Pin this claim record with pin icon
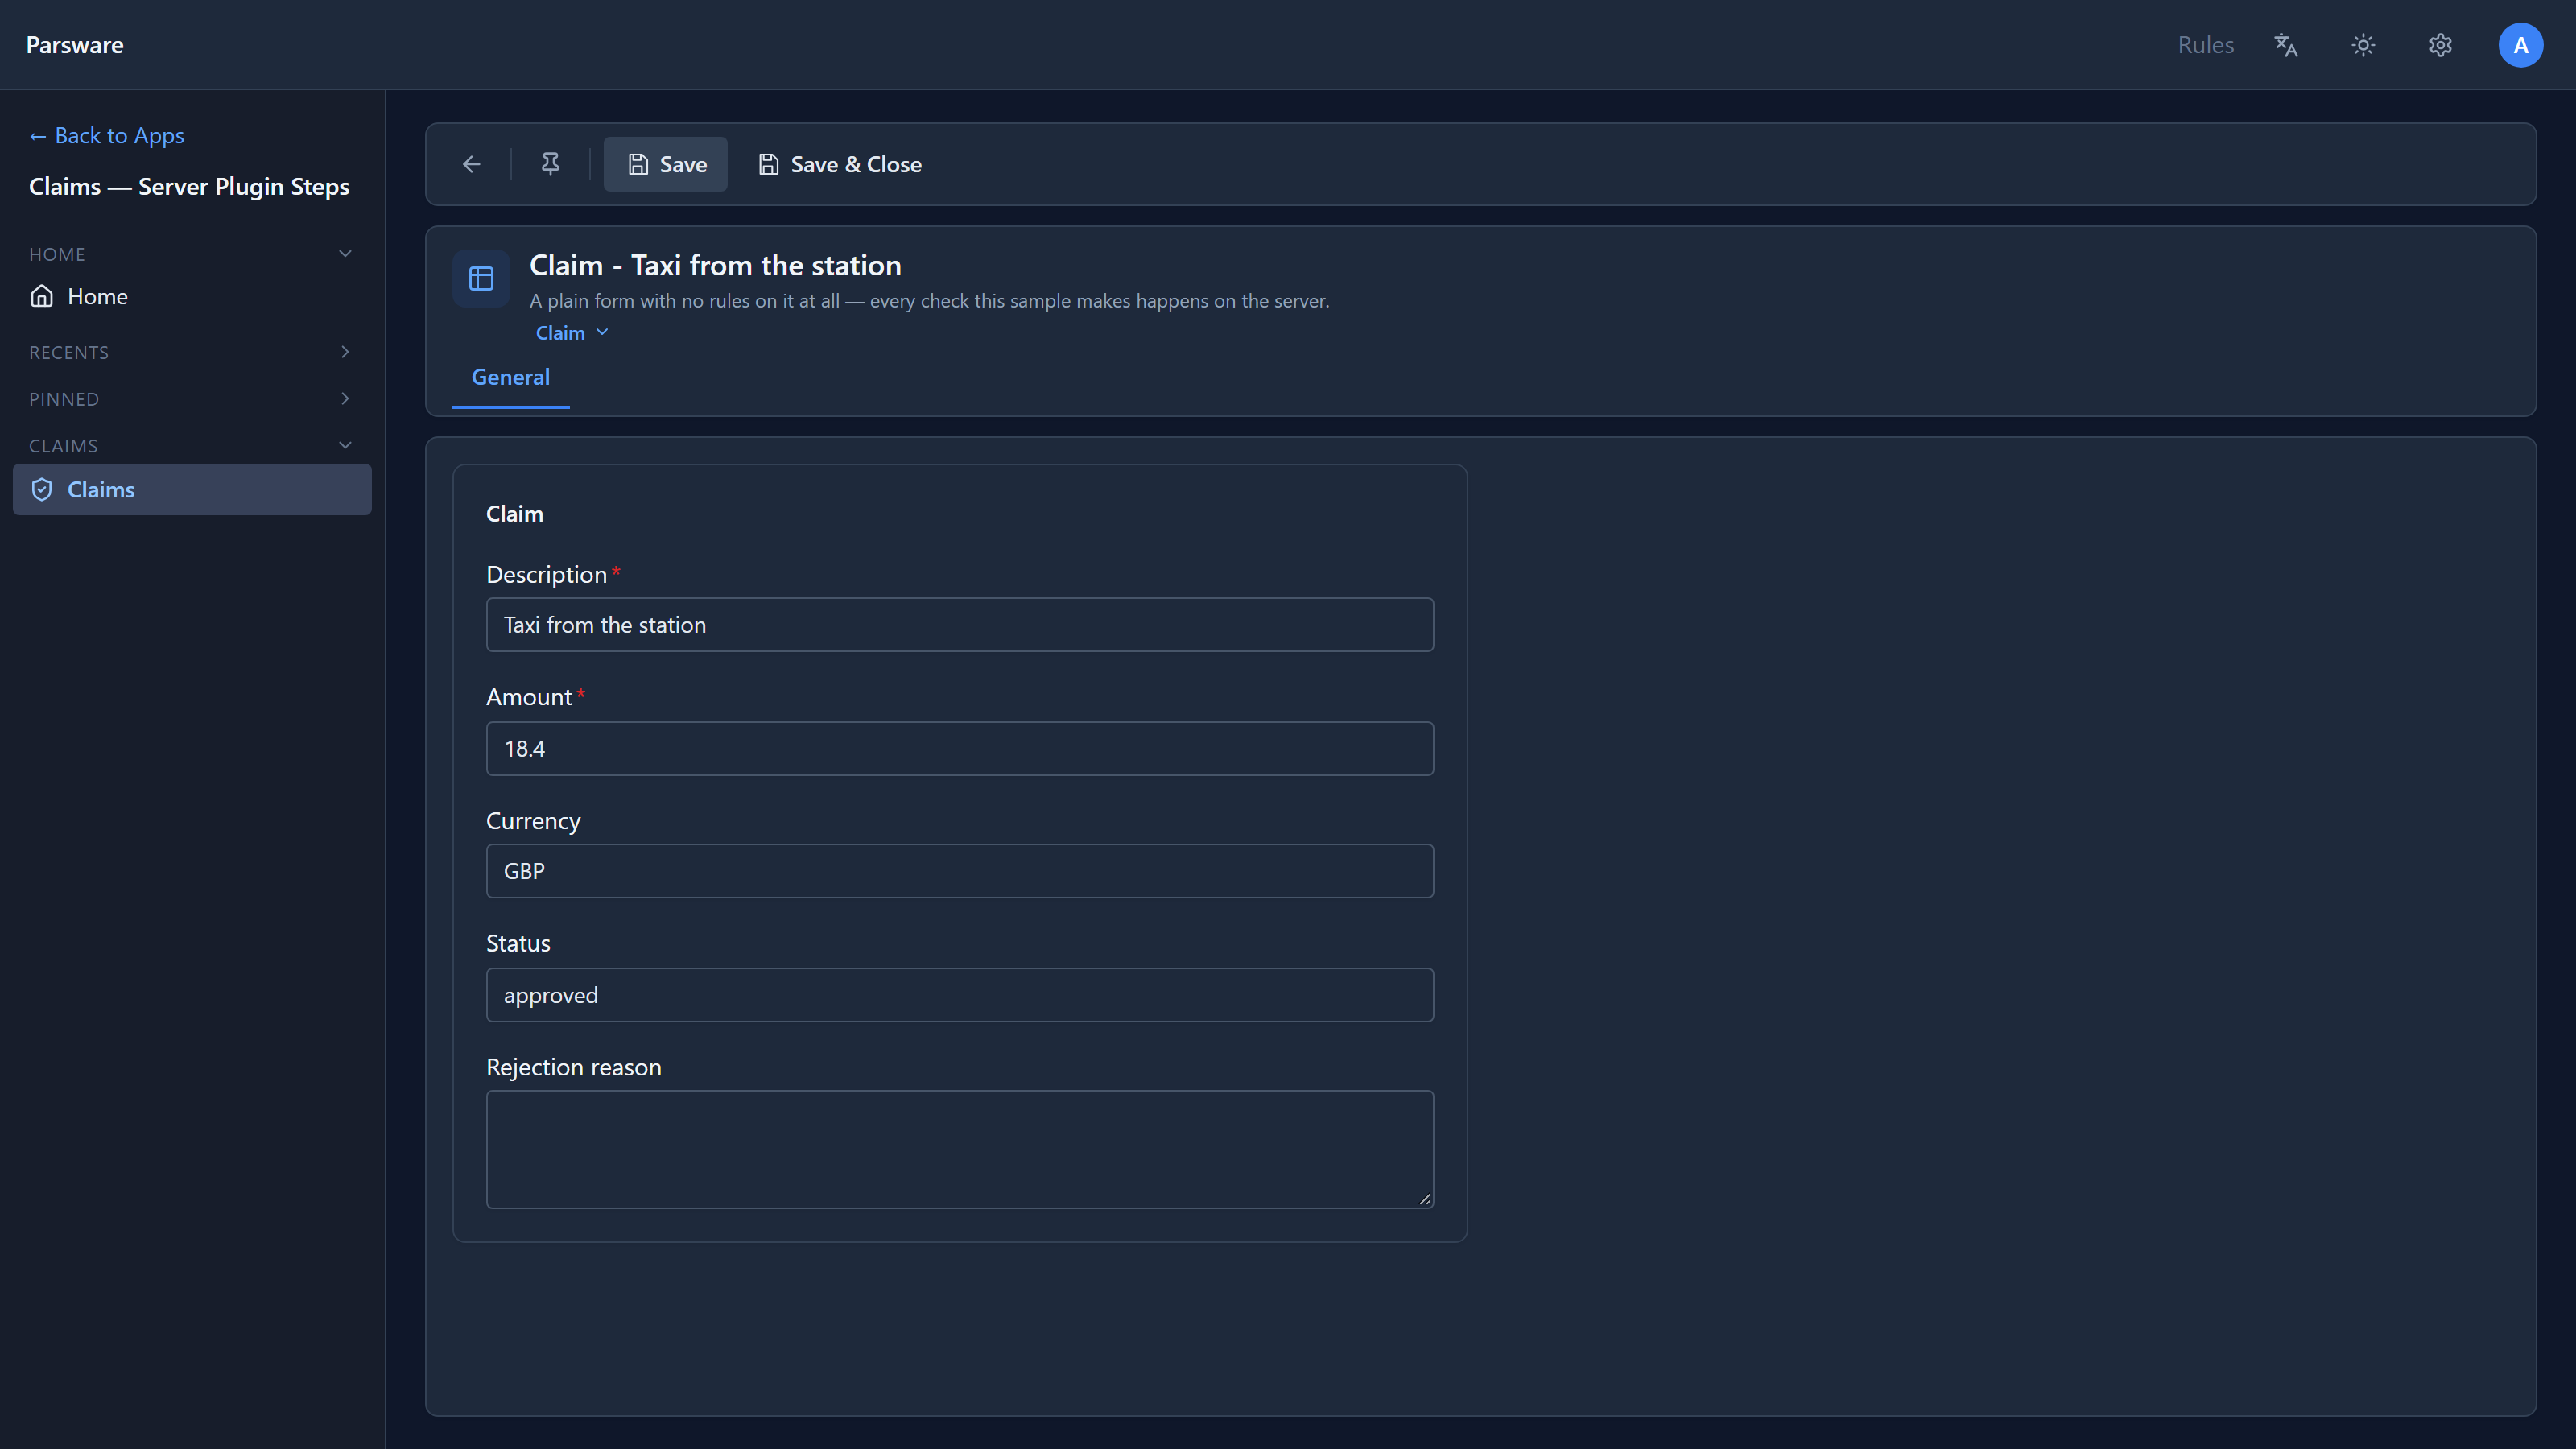The image size is (2576, 1449). pyautogui.click(x=550, y=164)
